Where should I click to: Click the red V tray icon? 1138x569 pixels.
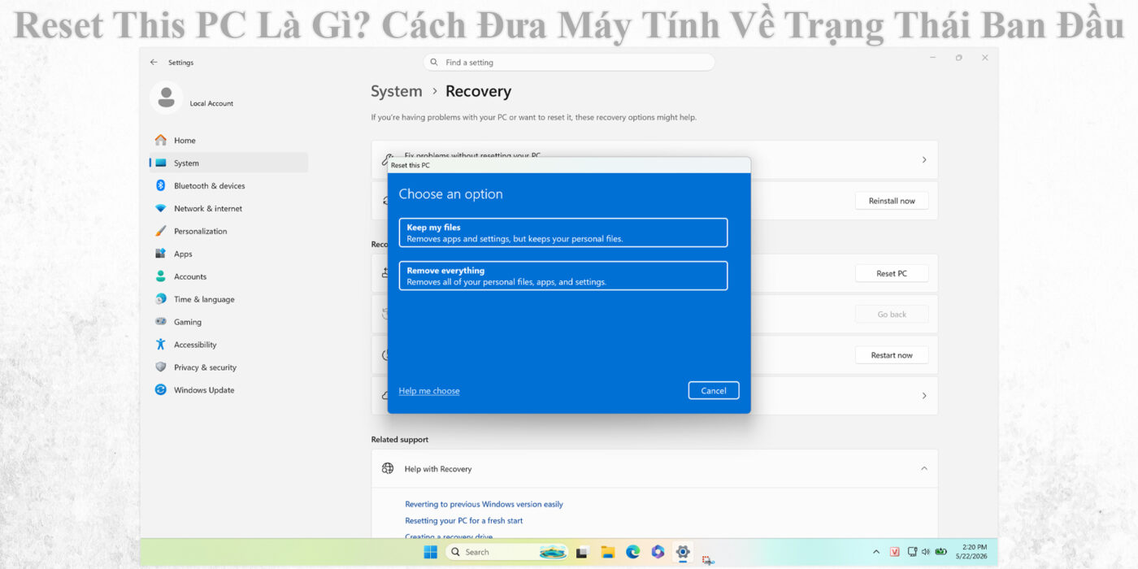coord(895,552)
